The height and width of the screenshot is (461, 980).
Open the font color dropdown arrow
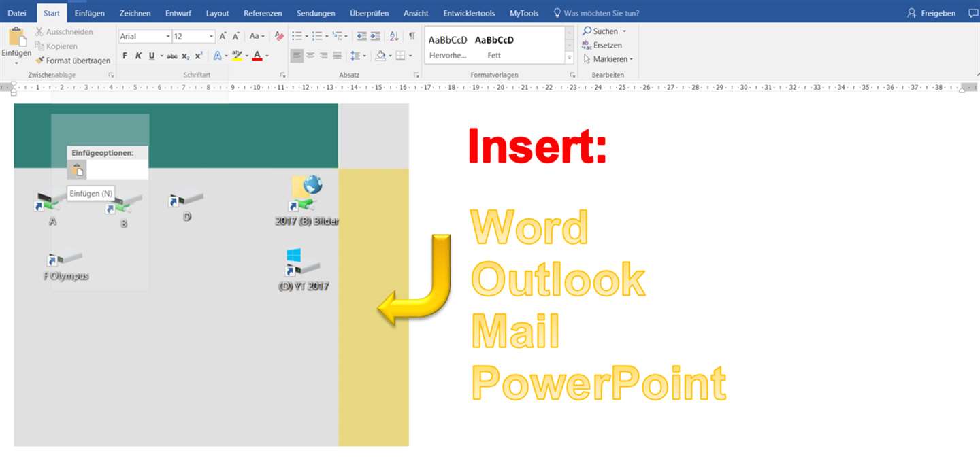pyautogui.click(x=267, y=56)
